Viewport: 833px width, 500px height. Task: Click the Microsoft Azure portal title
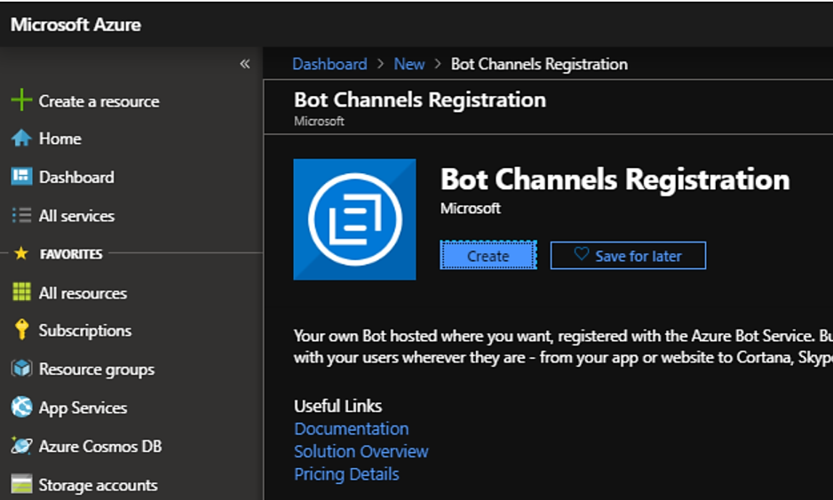click(76, 25)
